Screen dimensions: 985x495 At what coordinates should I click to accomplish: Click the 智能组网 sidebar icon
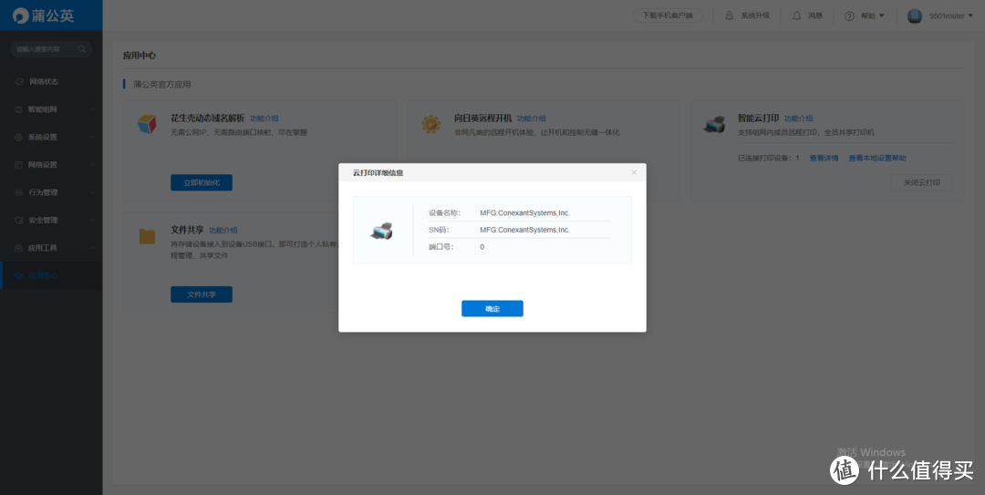tap(19, 109)
